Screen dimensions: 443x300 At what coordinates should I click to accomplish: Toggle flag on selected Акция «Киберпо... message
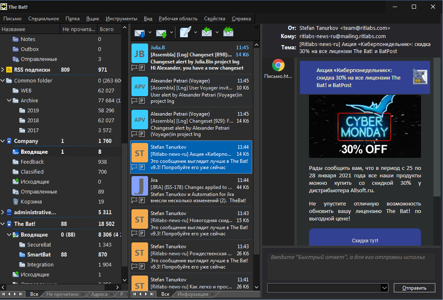click(x=134, y=167)
